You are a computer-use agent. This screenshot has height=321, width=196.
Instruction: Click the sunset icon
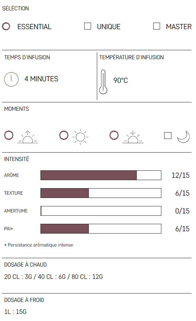(133, 137)
